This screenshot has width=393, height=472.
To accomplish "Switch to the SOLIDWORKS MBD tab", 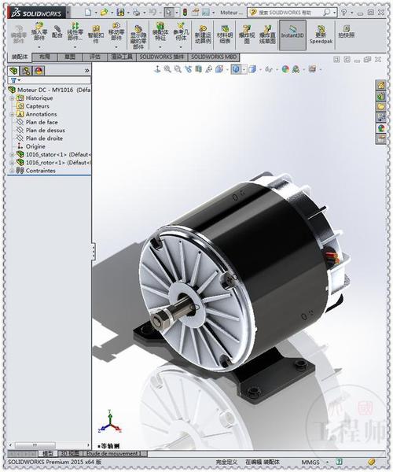I will coord(214,57).
